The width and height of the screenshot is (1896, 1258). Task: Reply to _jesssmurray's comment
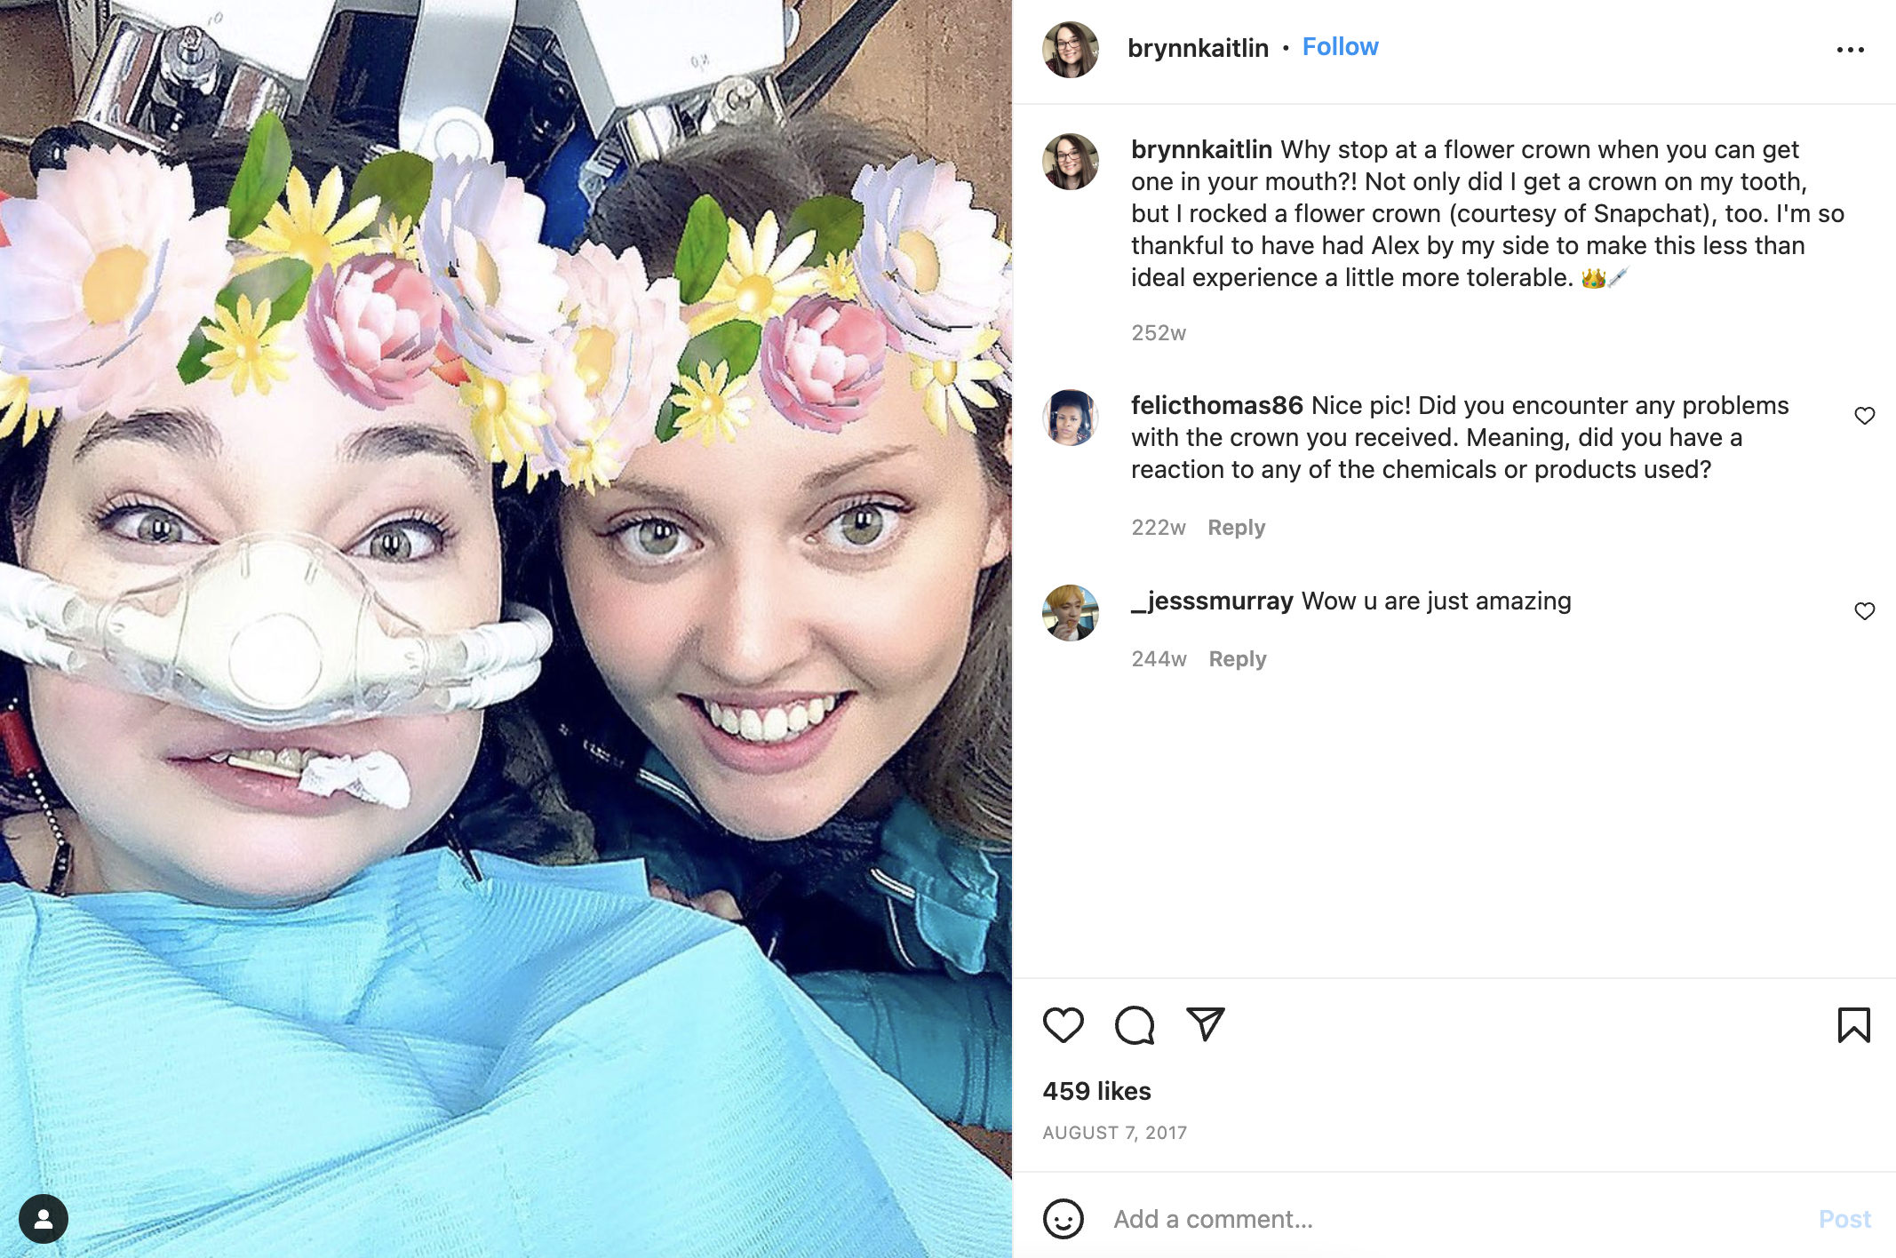point(1237,659)
